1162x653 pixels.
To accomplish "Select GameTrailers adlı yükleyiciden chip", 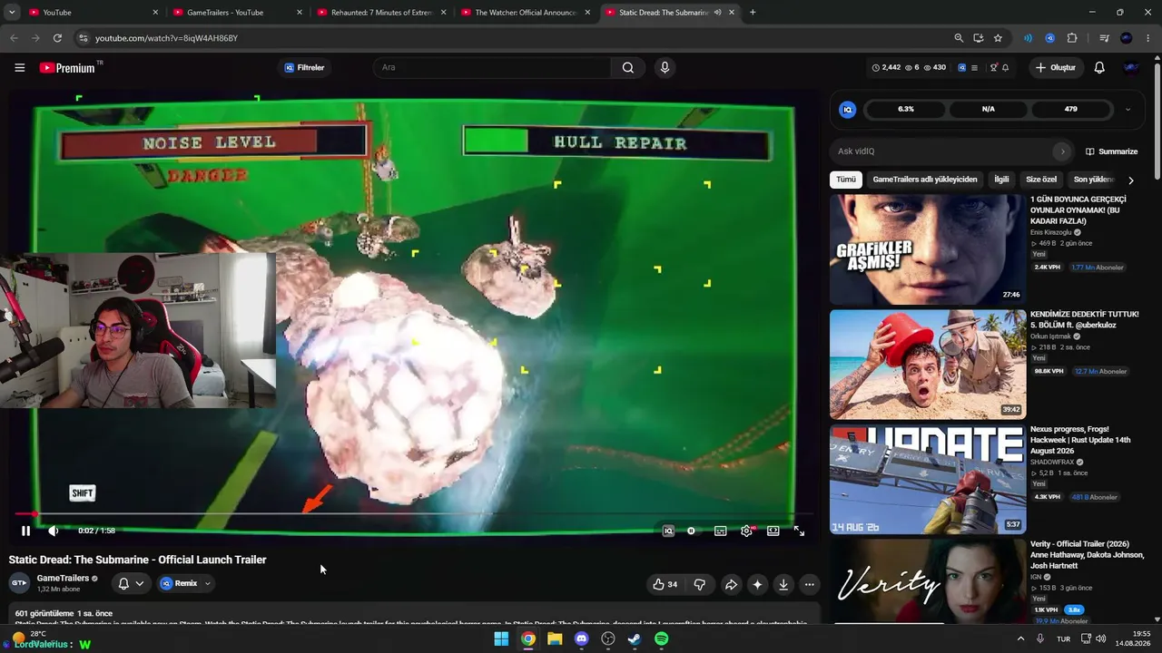I will tap(925, 180).
